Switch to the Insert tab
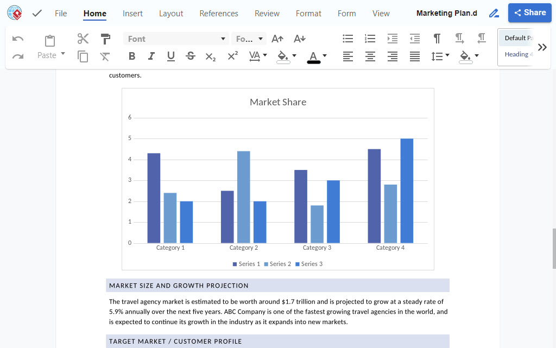Screen dimensions: 556x348 [132, 13]
